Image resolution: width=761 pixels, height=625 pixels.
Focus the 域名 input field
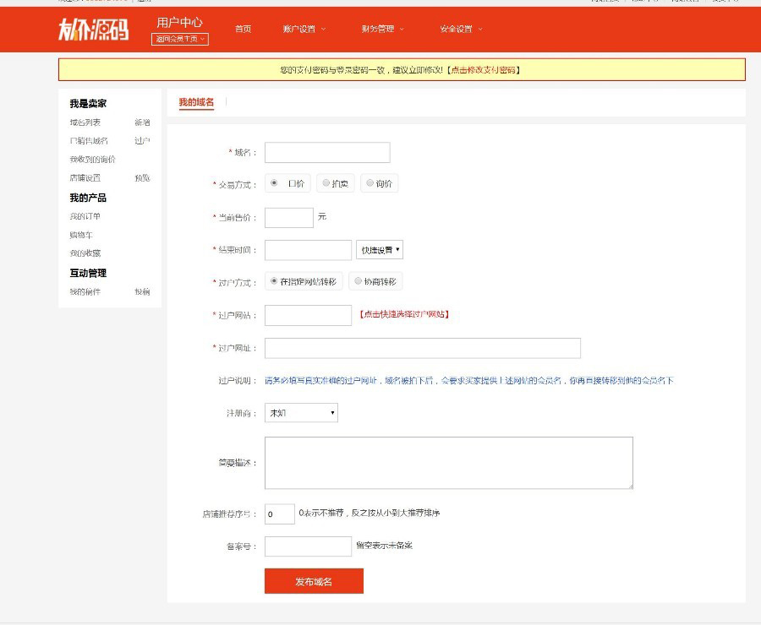tap(327, 152)
